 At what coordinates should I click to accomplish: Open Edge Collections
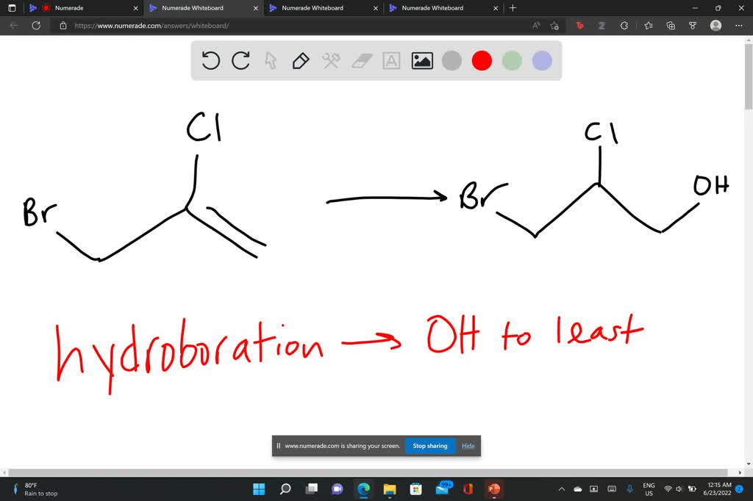click(x=670, y=25)
